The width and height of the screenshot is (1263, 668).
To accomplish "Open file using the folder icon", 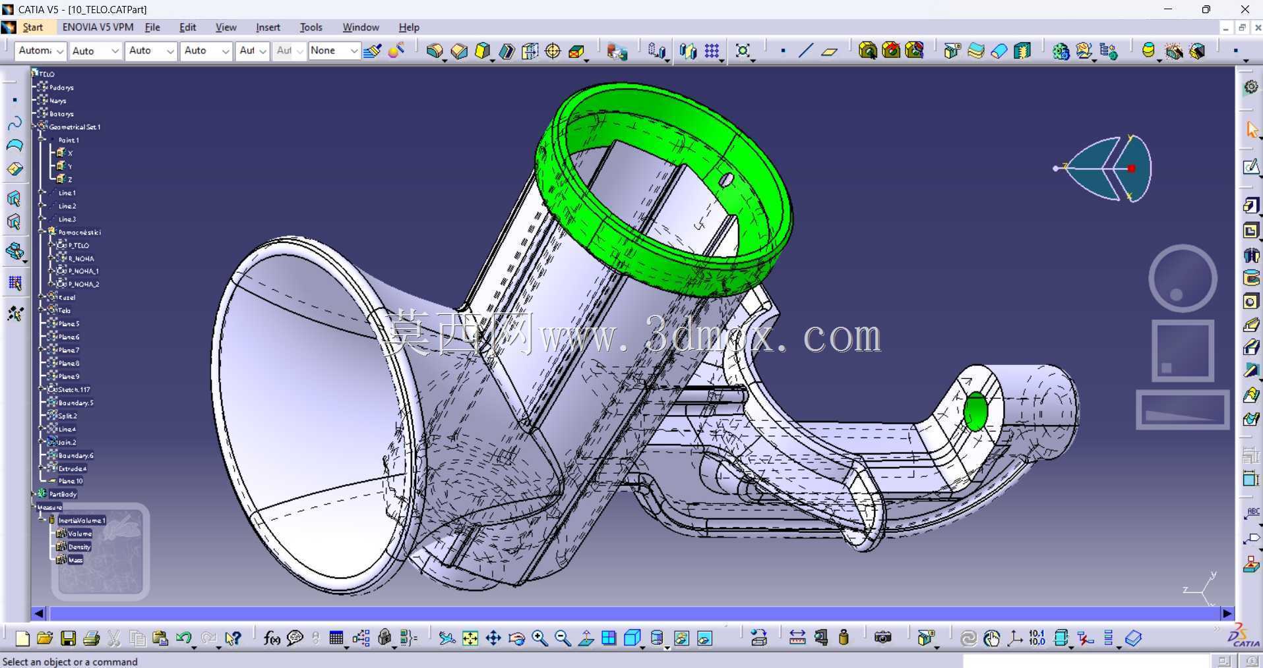I will [45, 638].
